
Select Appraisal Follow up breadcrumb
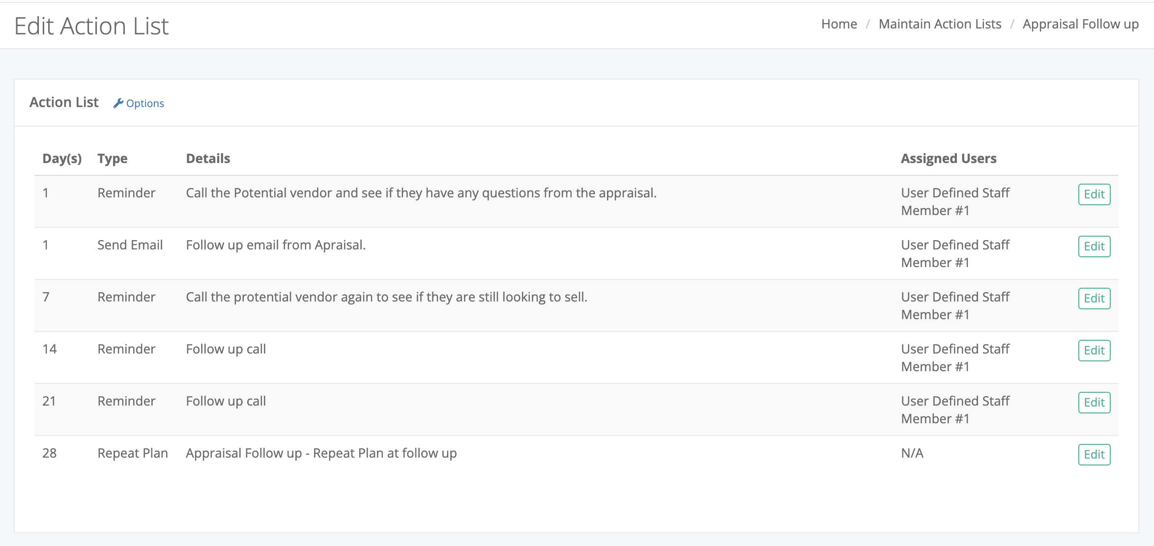[x=1080, y=24]
